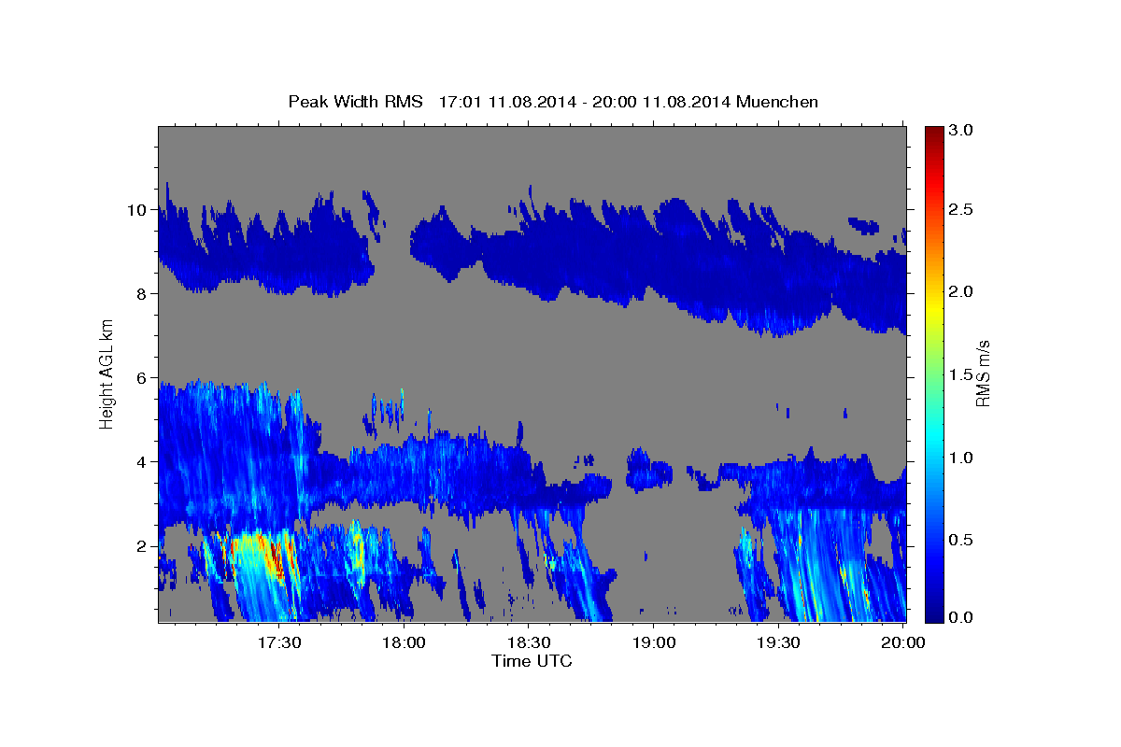Screen dimensions: 1121x747
Task: Click the plot title 'Peak Width RMS'
Action: click(x=355, y=102)
